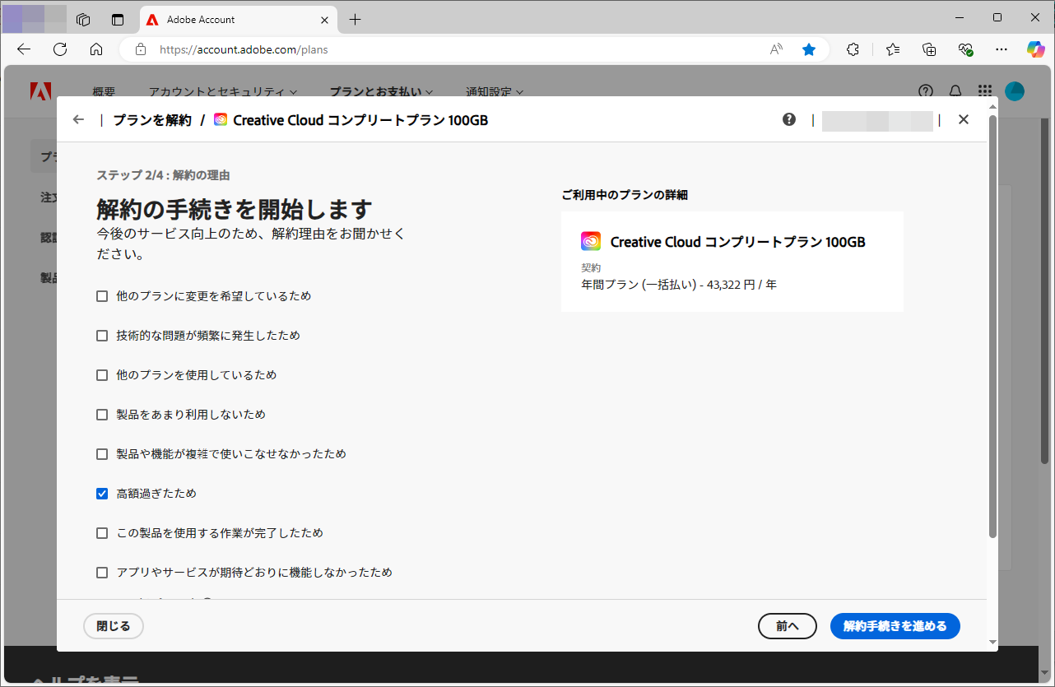1055x687 pixels.
Task: Click the 'ステップ 2/4 : 解約の理由' text
Action: pyautogui.click(x=163, y=175)
